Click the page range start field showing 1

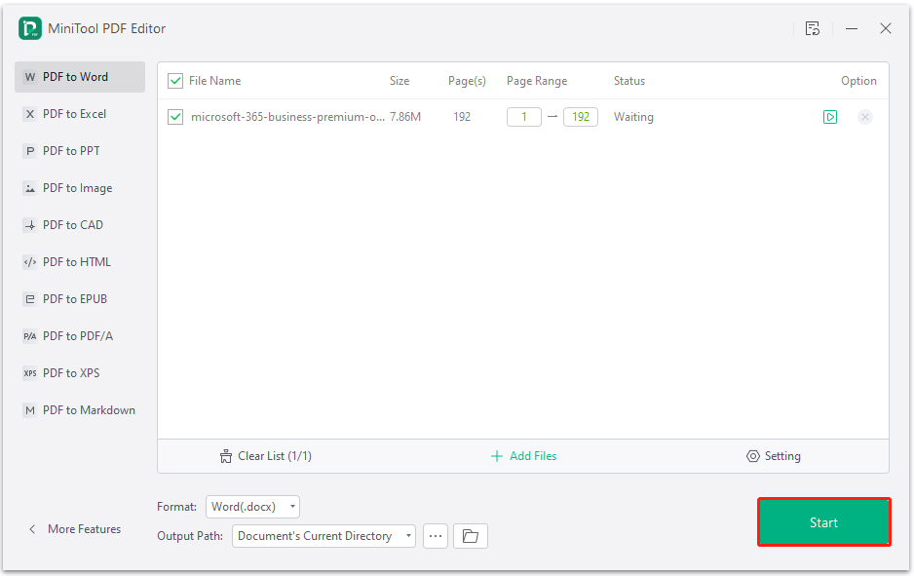point(524,117)
